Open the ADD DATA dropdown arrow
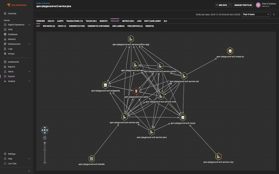This screenshot has height=174, width=279. point(230,5)
